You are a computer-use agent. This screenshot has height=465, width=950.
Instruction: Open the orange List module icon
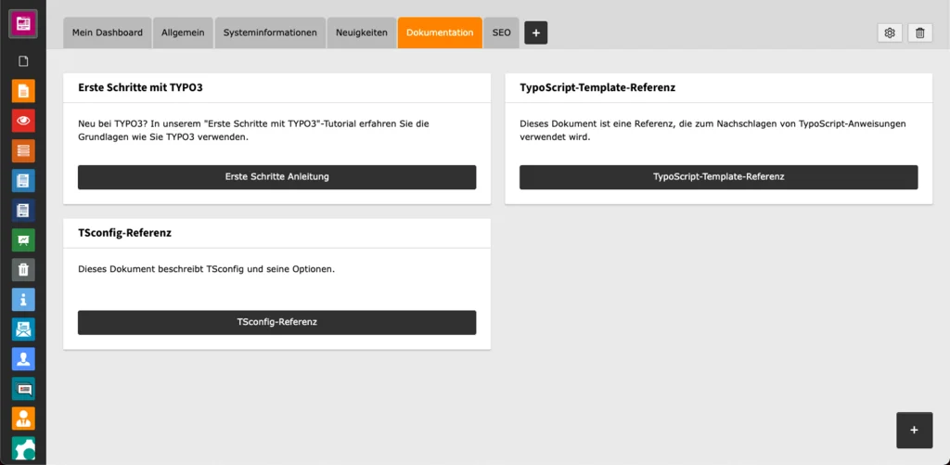pyautogui.click(x=23, y=150)
